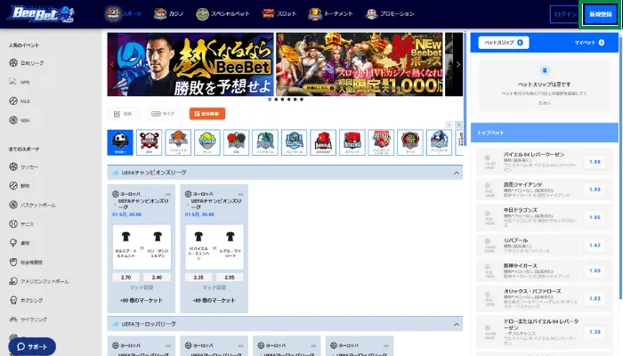Select the table tennis sport tile

[x=236, y=142]
